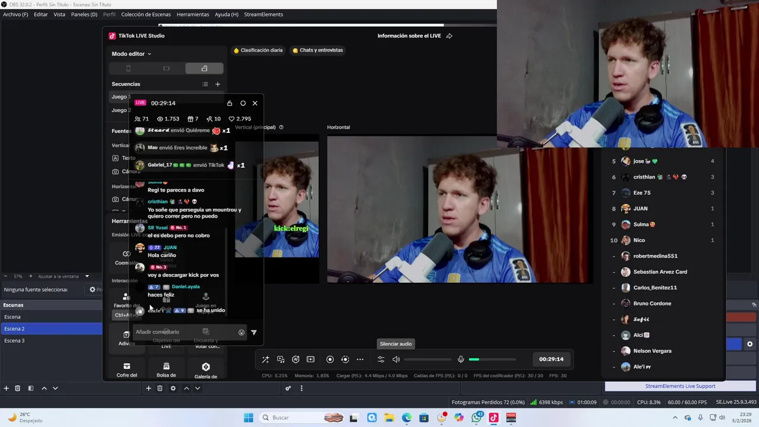Click the add clip sparkle frame icon
The image size is (759, 427).
coord(310,359)
